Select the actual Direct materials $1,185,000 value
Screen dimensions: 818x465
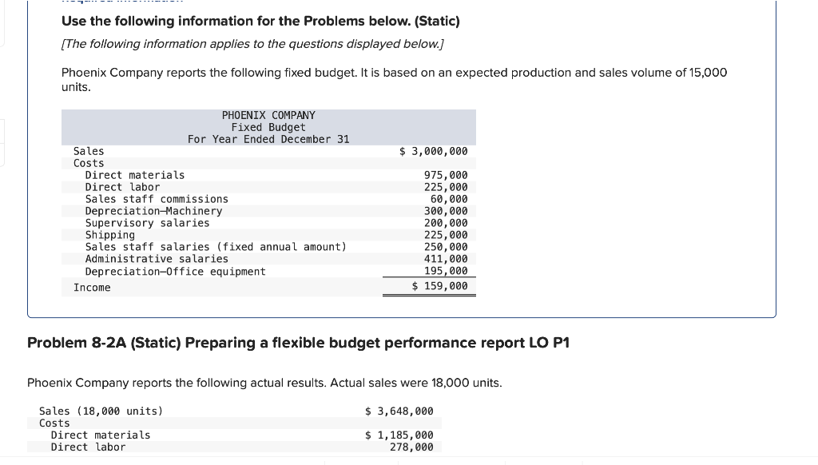click(x=399, y=435)
